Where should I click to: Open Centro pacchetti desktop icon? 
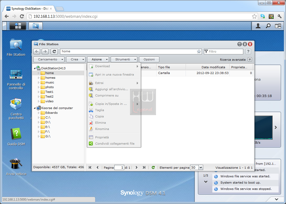[x=16, y=109]
